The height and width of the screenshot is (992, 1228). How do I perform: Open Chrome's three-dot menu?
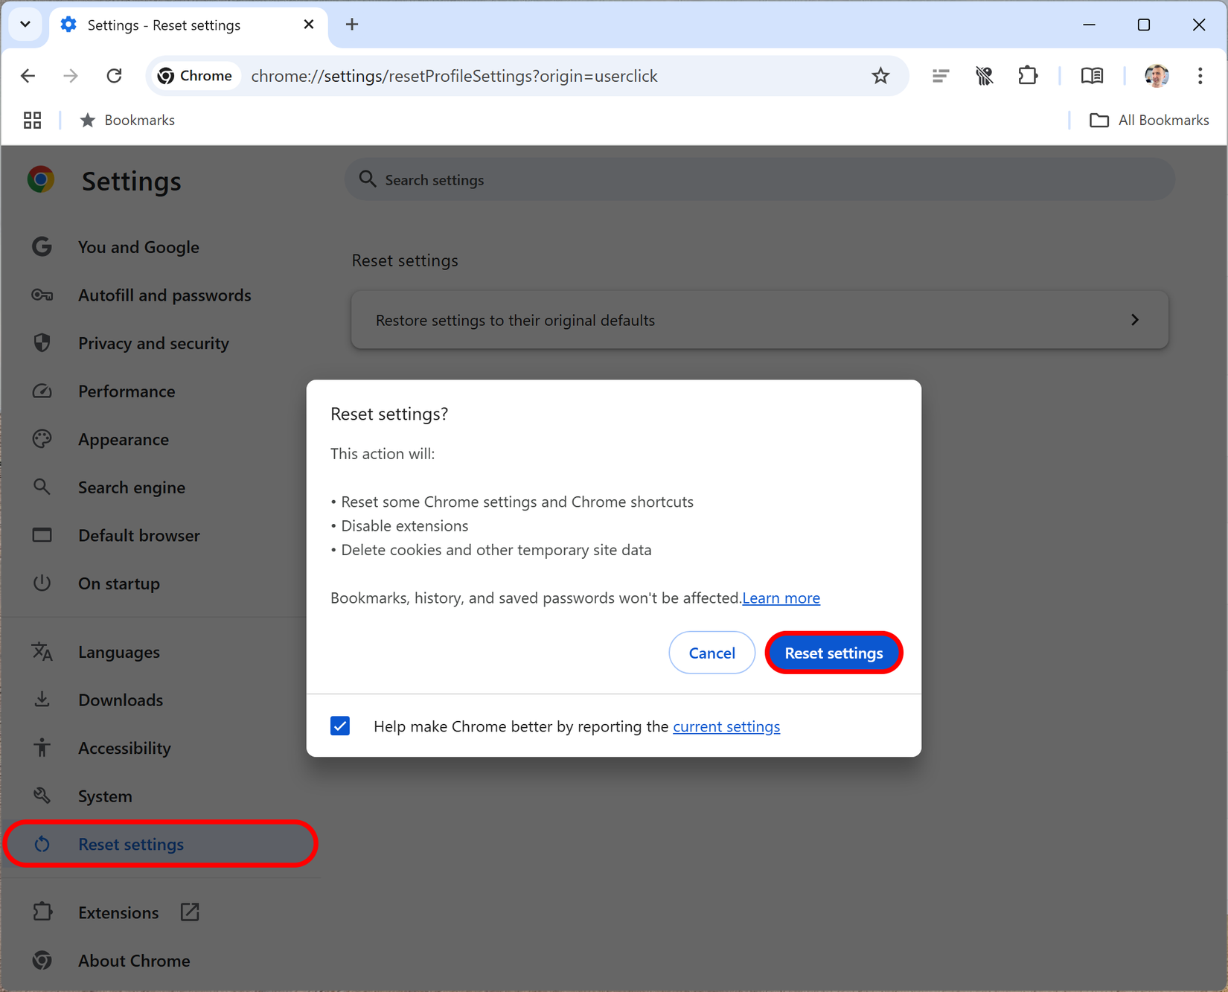coord(1200,75)
